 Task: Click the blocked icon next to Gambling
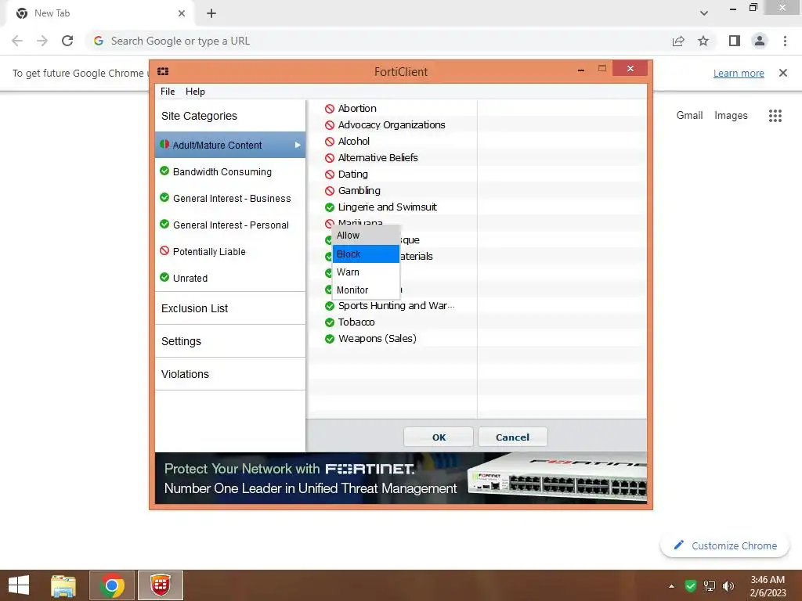point(330,191)
